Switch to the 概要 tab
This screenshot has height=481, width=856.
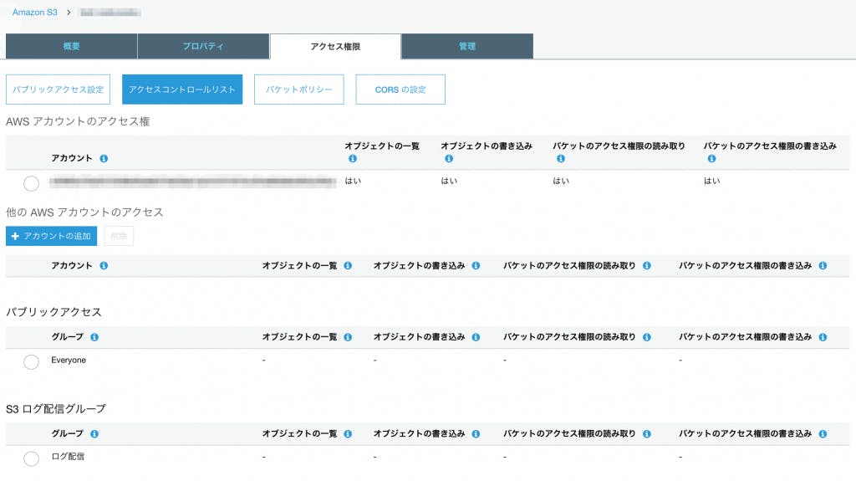pyautogui.click(x=71, y=46)
